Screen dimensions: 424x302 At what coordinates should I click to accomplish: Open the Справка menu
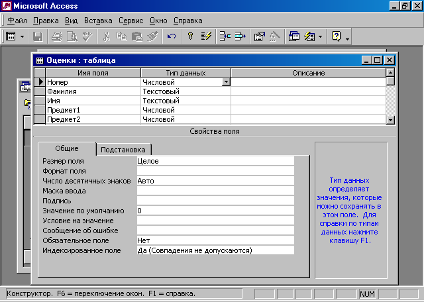(188, 21)
